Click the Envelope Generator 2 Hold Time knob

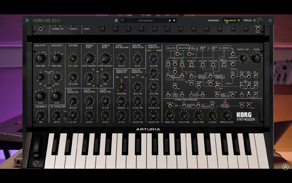pos(154,59)
